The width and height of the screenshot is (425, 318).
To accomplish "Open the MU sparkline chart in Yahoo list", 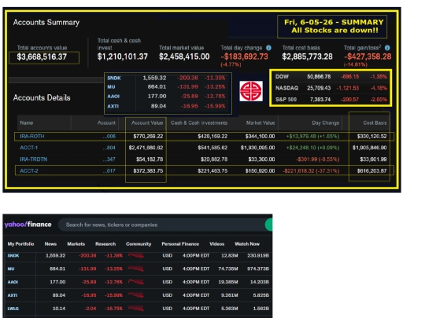I will point(136,269).
